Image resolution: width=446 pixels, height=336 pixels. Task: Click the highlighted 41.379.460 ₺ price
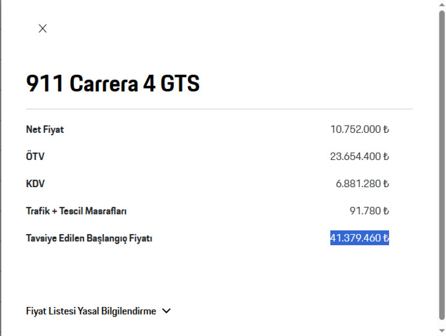359,238
